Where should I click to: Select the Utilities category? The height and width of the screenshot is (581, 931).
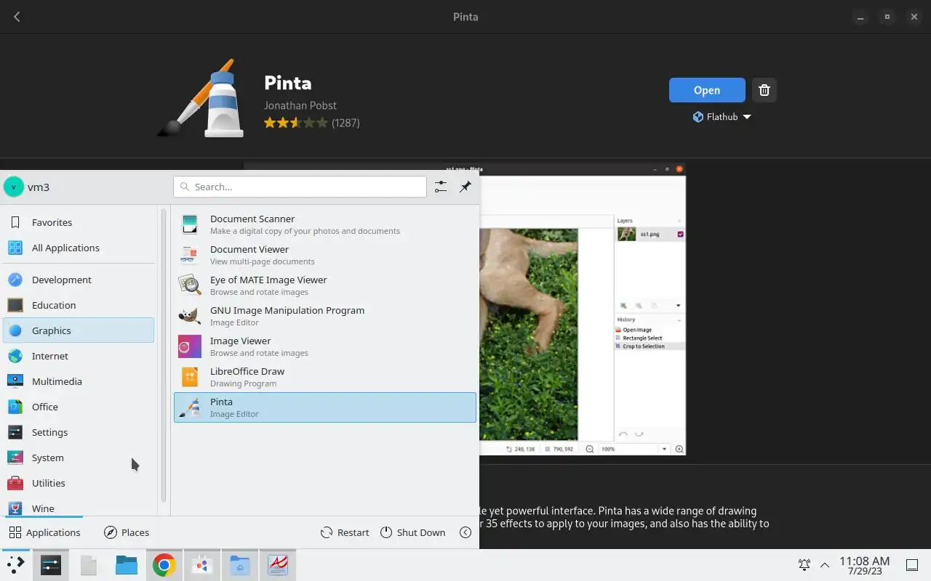[79, 483]
